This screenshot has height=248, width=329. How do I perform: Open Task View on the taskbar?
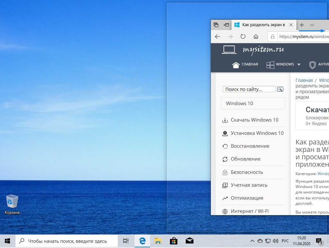[x=126, y=241]
